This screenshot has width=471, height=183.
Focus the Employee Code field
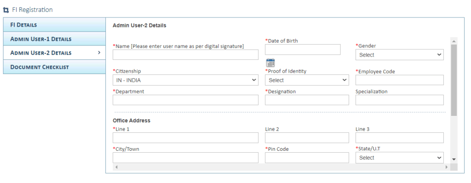click(400, 80)
